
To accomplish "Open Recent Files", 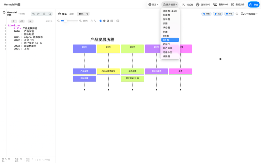I will 238,5.
